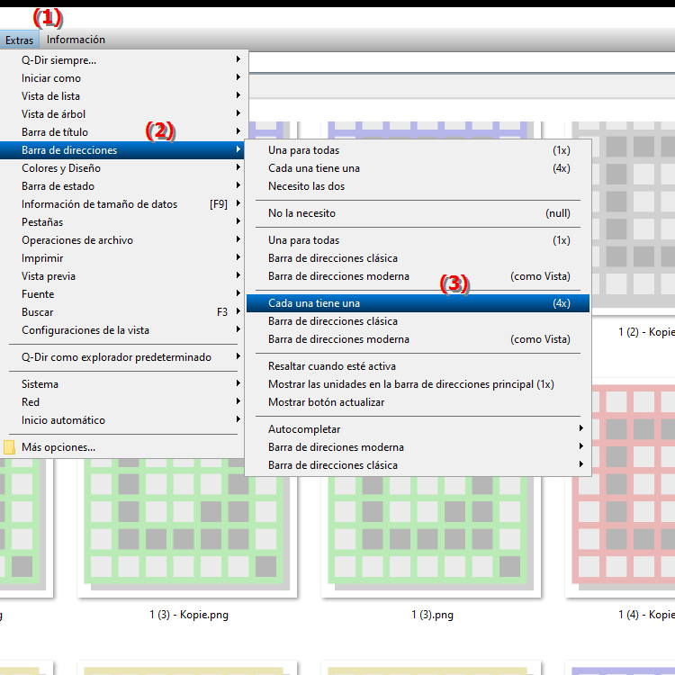Select Barra de direcciones moderna under highlighted Cada una

(x=418, y=339)
